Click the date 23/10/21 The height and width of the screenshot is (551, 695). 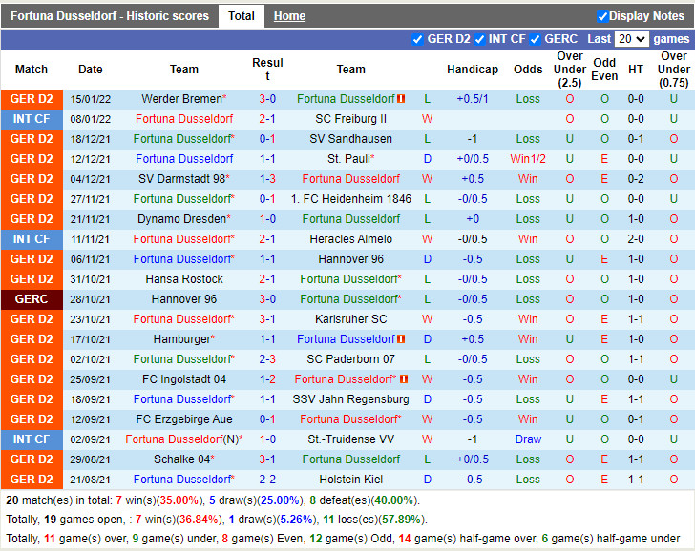point(90,319)
